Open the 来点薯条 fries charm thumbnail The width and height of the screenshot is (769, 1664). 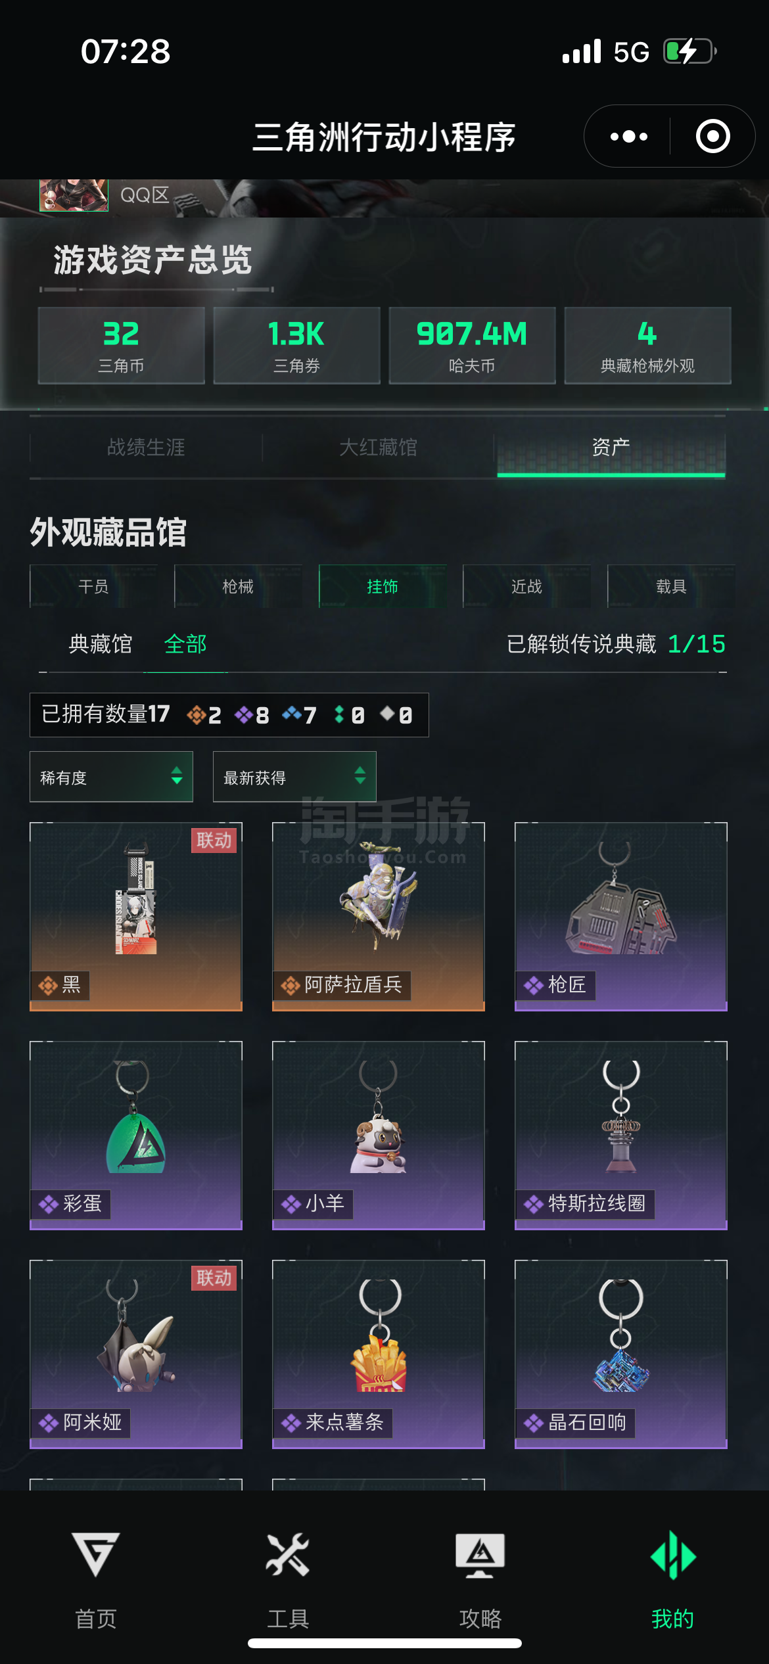pos(379,1354)
